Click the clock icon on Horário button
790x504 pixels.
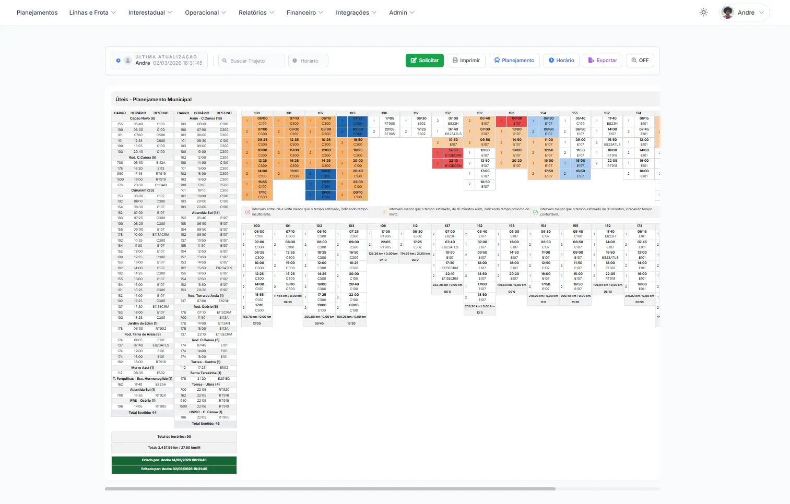coord(552,60)
